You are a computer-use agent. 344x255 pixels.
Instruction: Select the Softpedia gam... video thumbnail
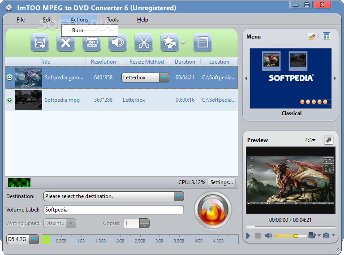pos(29,78)
